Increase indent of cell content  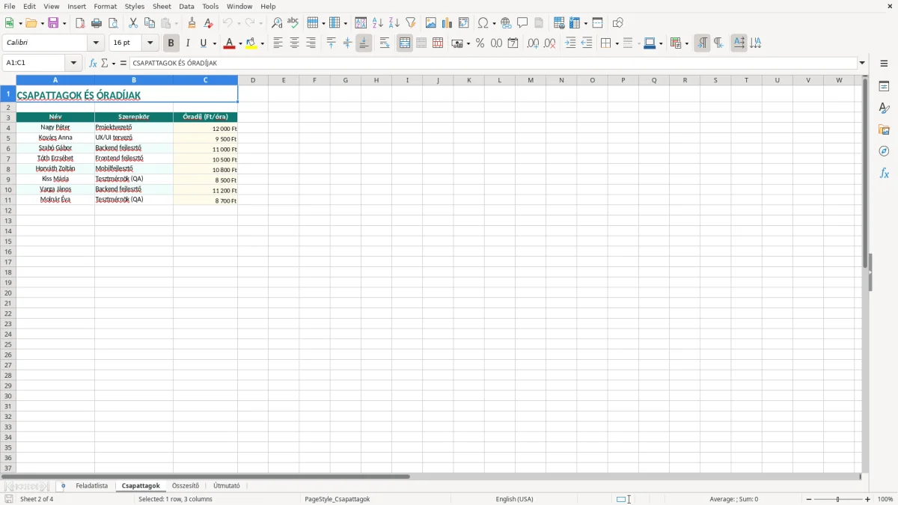[x=570, y=43]
